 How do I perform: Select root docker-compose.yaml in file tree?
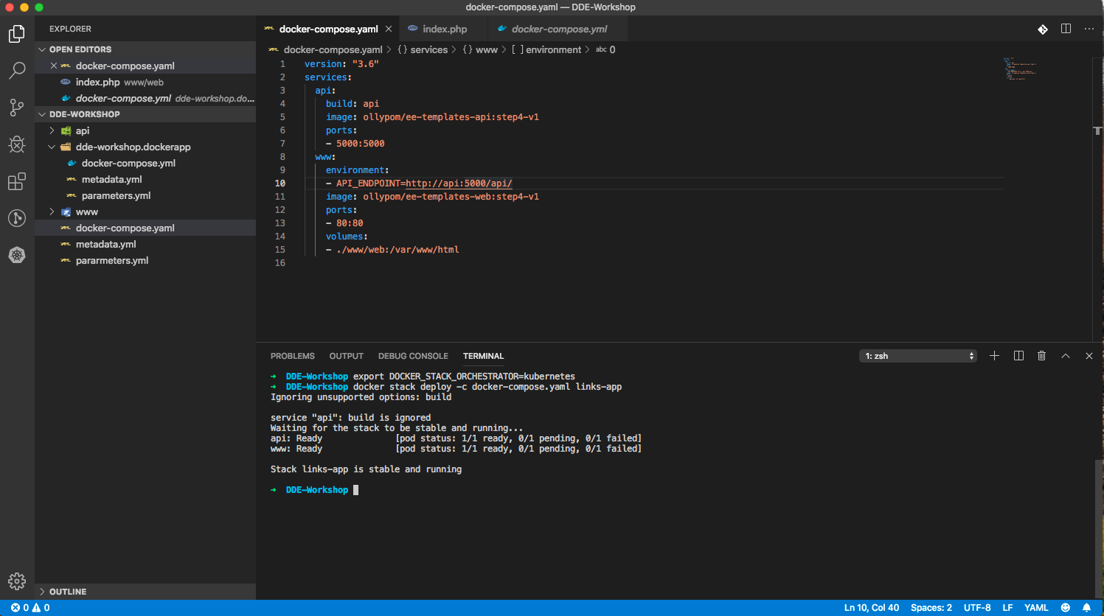145,228
